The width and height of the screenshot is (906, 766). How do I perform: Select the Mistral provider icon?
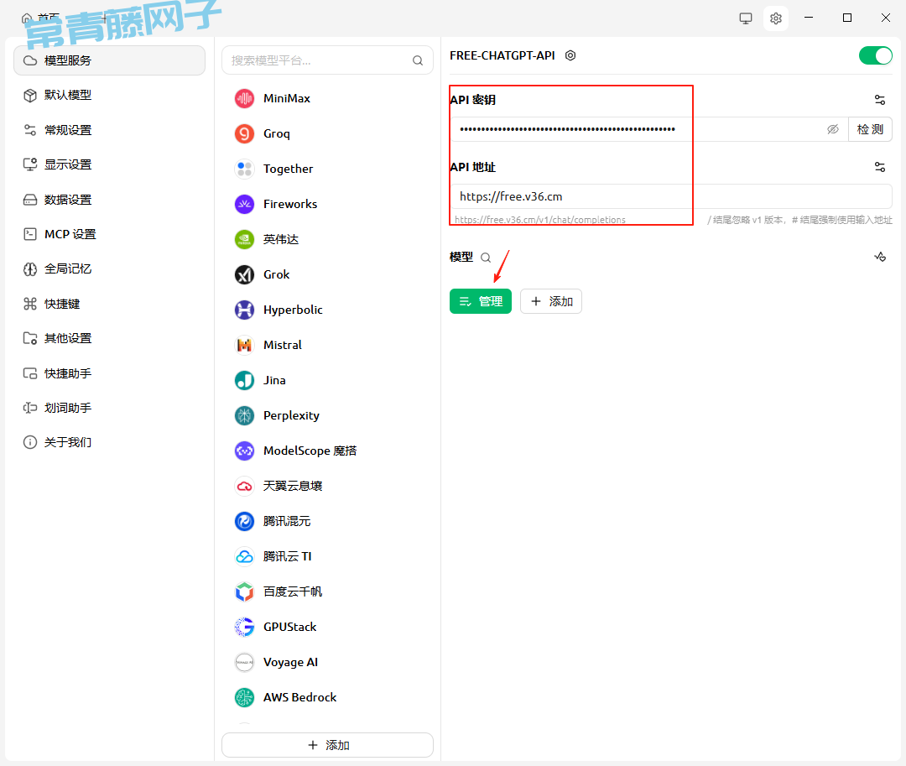pyautogui.click(x=244, y=345)
